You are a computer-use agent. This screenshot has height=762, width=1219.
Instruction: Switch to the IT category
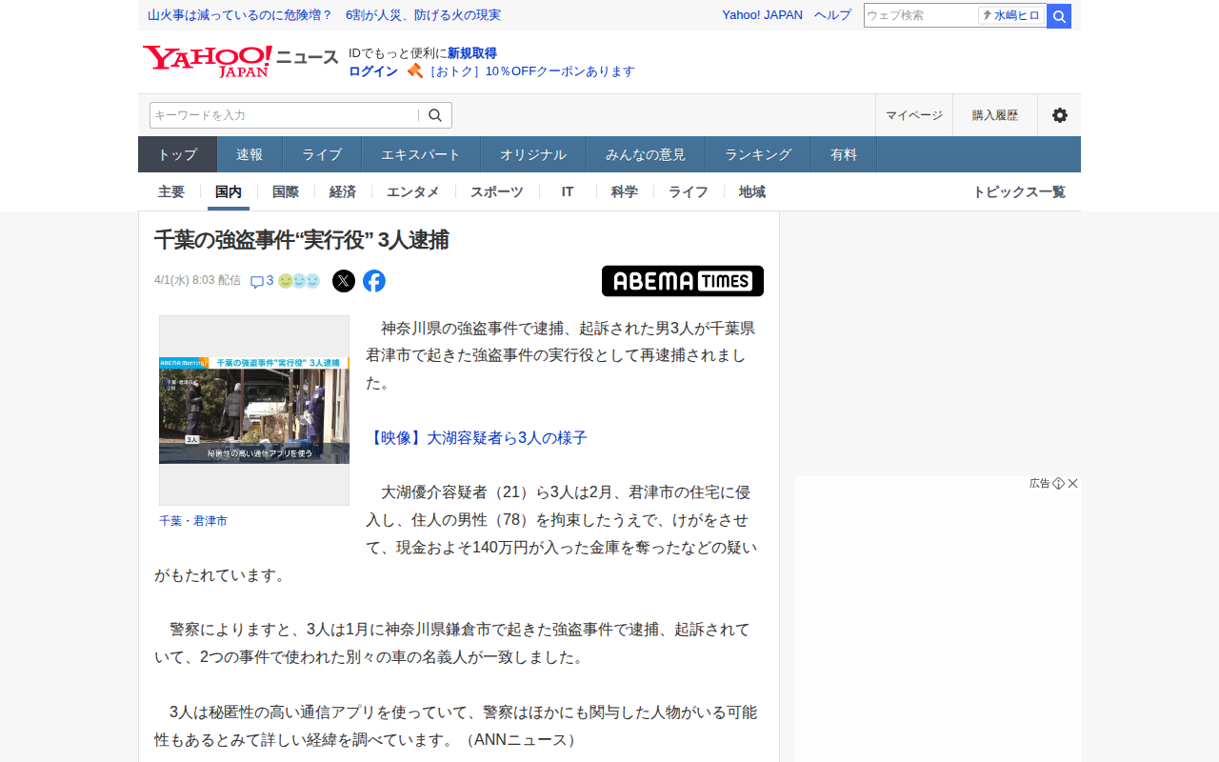tap(568, 191)
